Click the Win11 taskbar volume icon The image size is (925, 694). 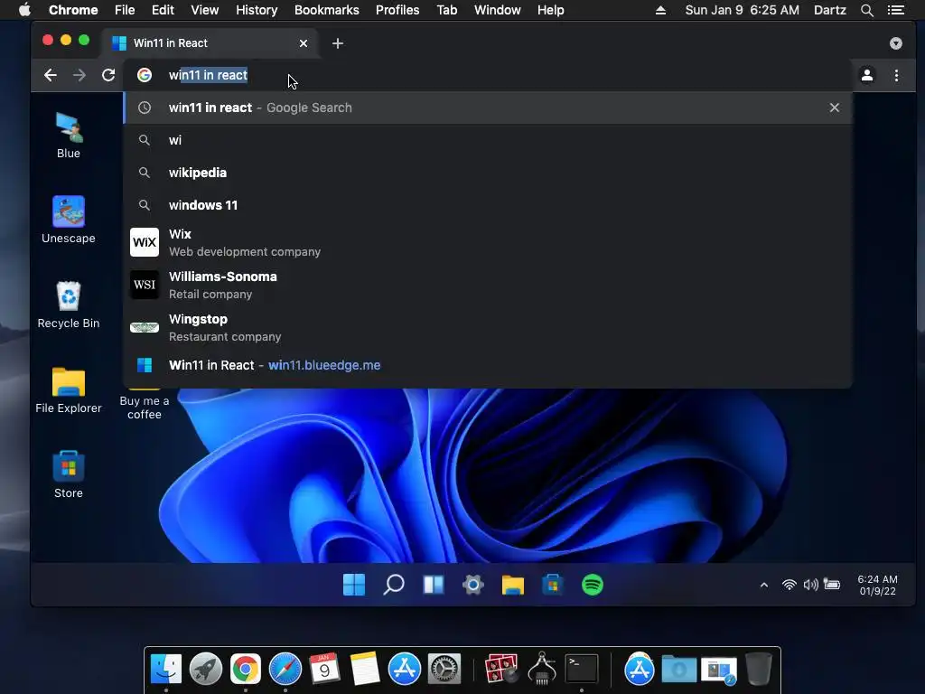coord(810,585)
